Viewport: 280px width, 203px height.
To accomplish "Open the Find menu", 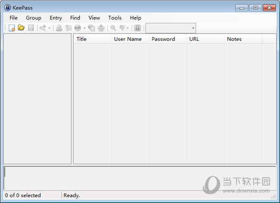I will tap(75, 18).
